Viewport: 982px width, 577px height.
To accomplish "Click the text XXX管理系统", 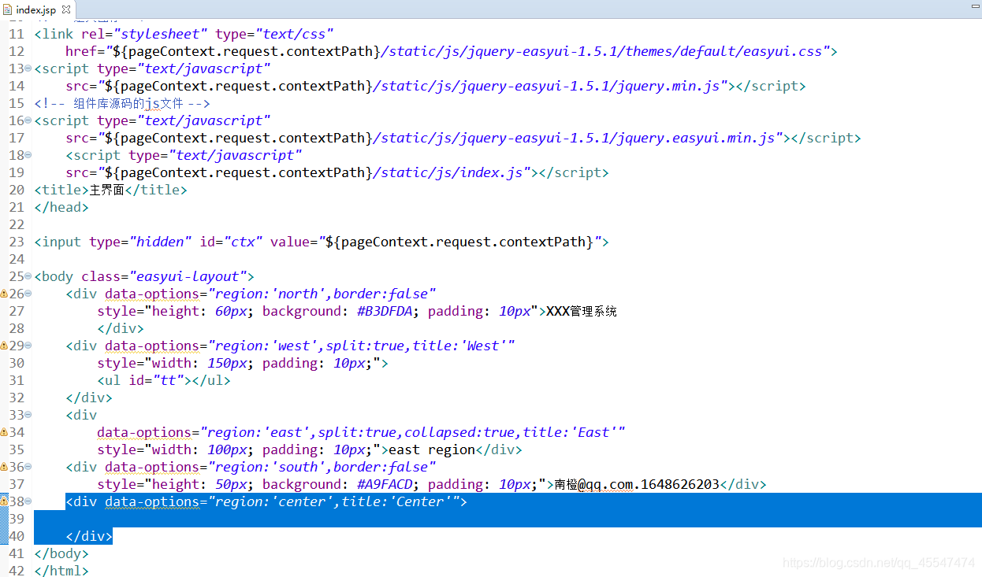I will (x=582, y=311).
